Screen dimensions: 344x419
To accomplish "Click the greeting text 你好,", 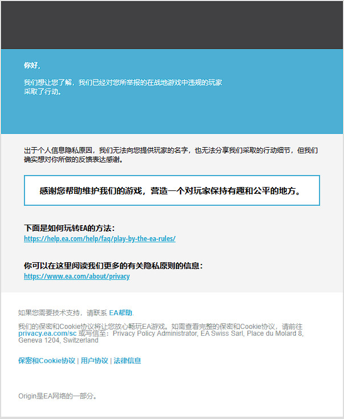I will tap(32, 65).
